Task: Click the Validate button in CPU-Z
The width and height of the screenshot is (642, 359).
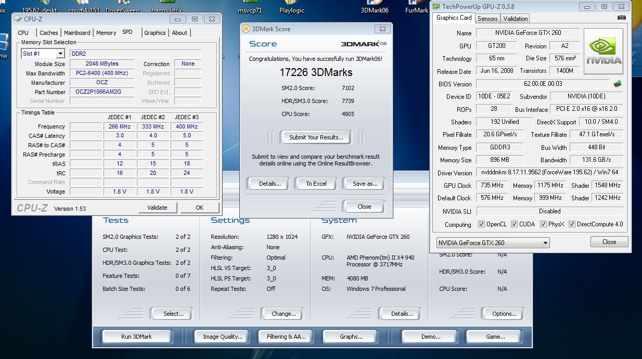Action: 157,207
